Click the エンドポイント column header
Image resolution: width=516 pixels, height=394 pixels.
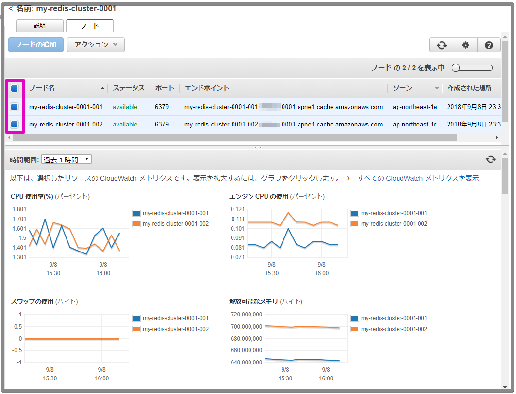click(x=207, y=88)
